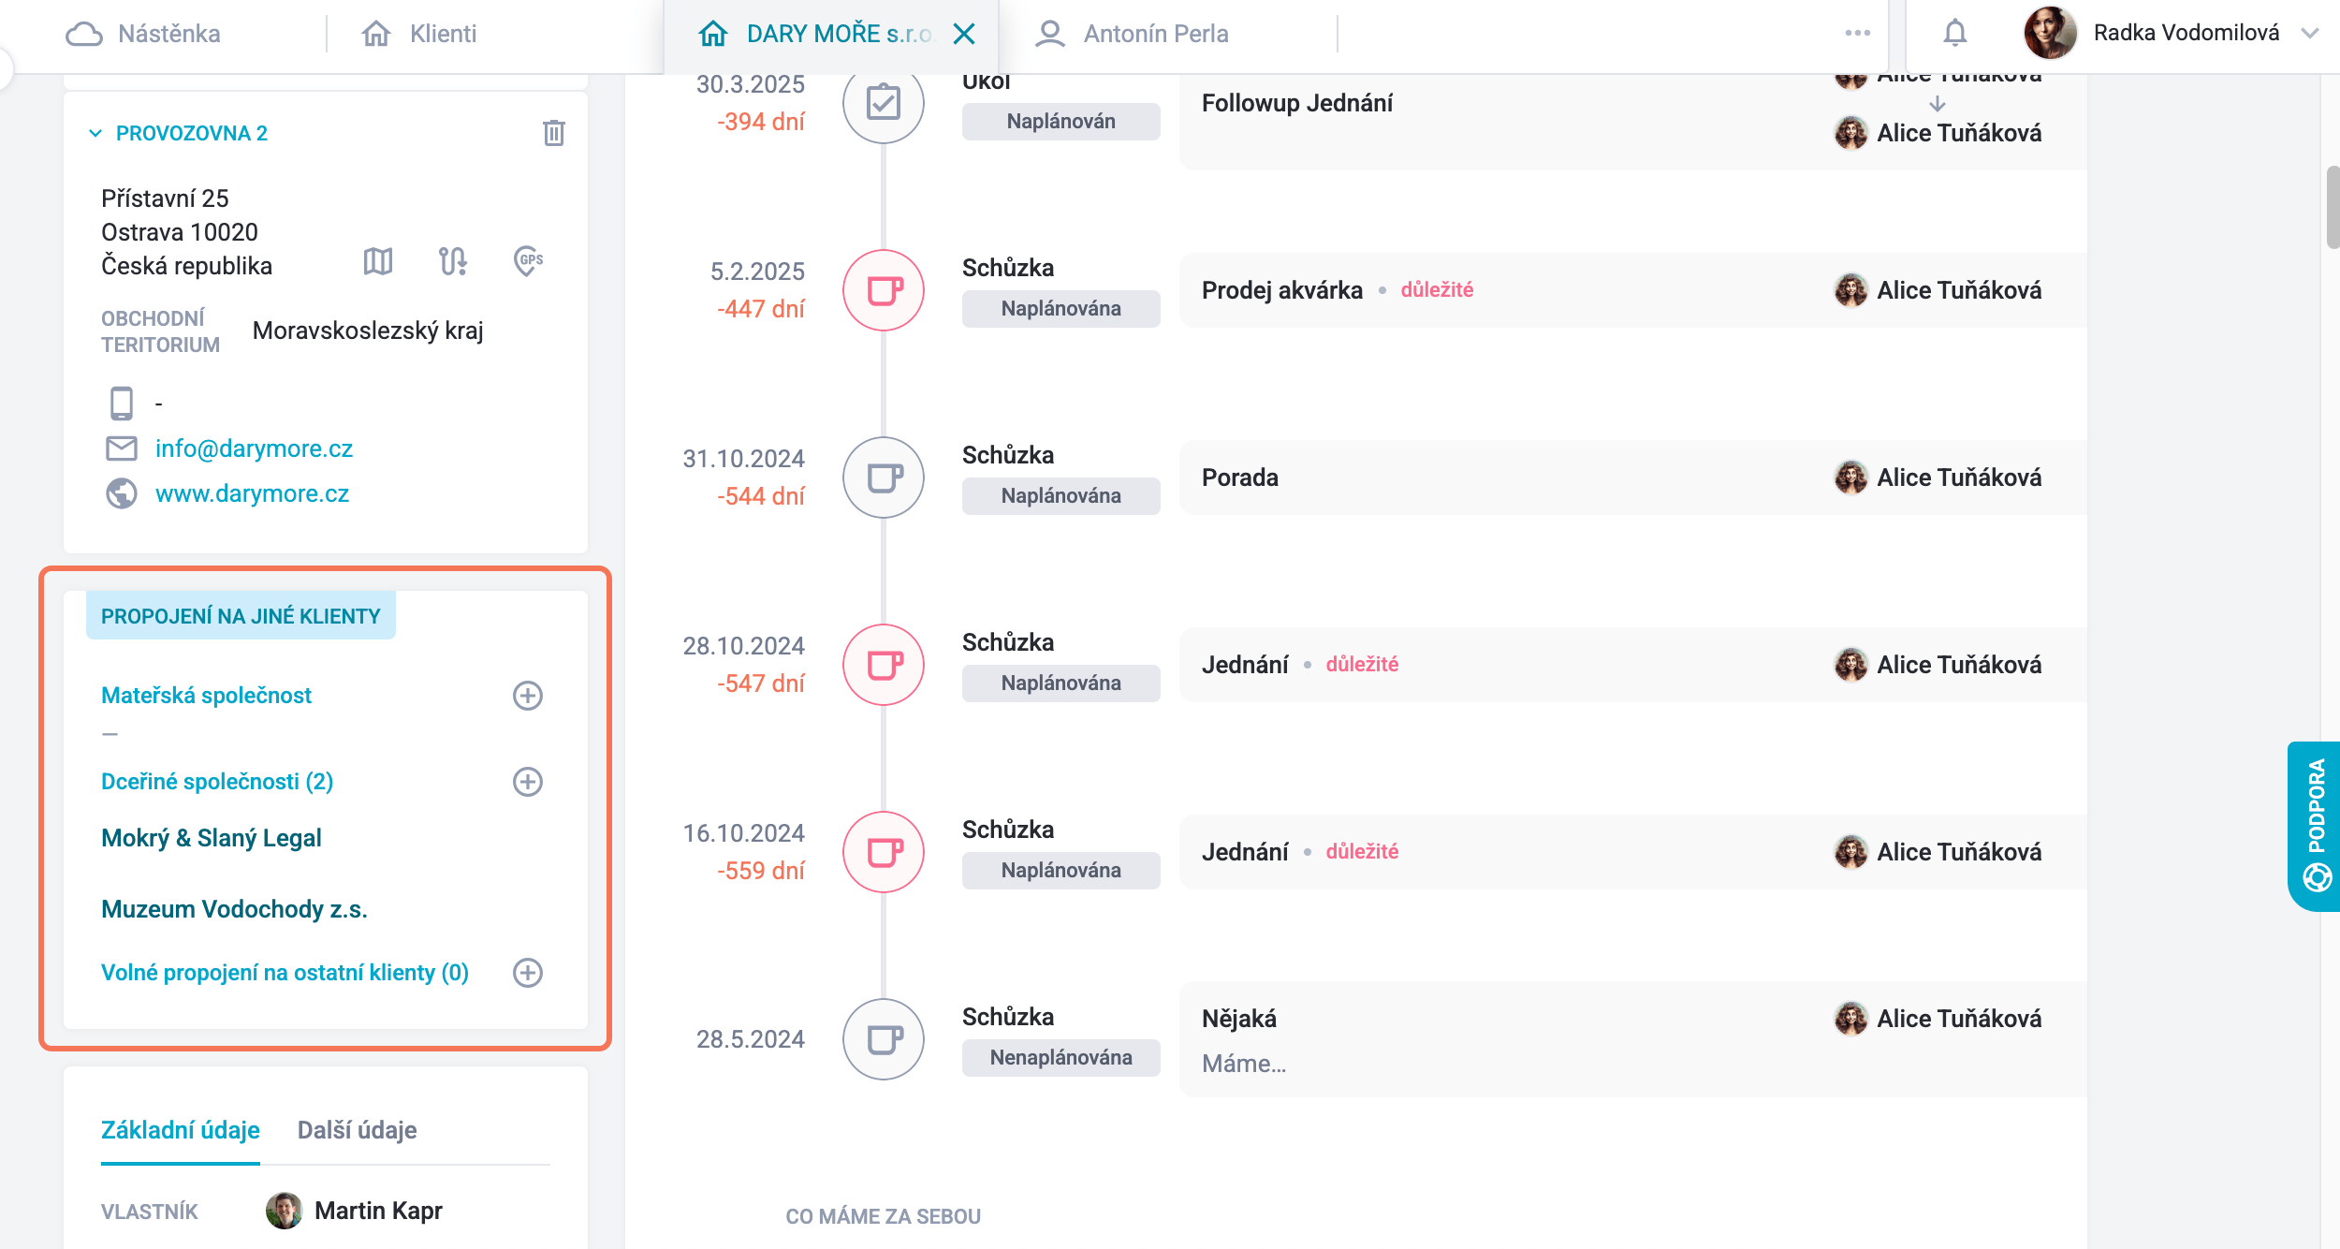Delete Provozovna 2 with trash icon
Image resolution: width=2340 pixels, height=1249 pixels.
click(x=553, y=133)
